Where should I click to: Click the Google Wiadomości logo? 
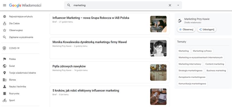coord(25,5)
